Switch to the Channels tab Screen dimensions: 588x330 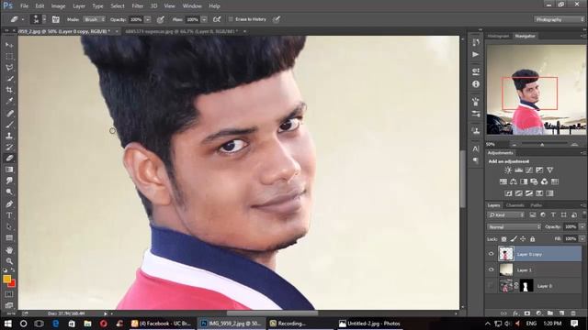tap(514, 205)
